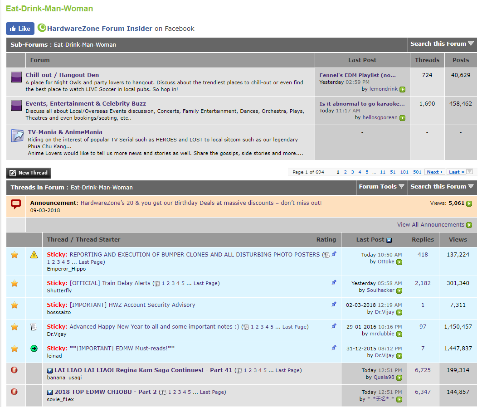Click red hot-thread icon for Regina Kam Saga
Image resolution: width=482 pixels, height=407 pixels.
[x=14, y=370]
